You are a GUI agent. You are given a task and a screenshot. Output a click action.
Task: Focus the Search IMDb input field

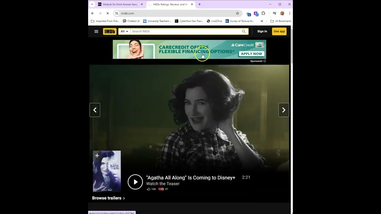[186, 31]
